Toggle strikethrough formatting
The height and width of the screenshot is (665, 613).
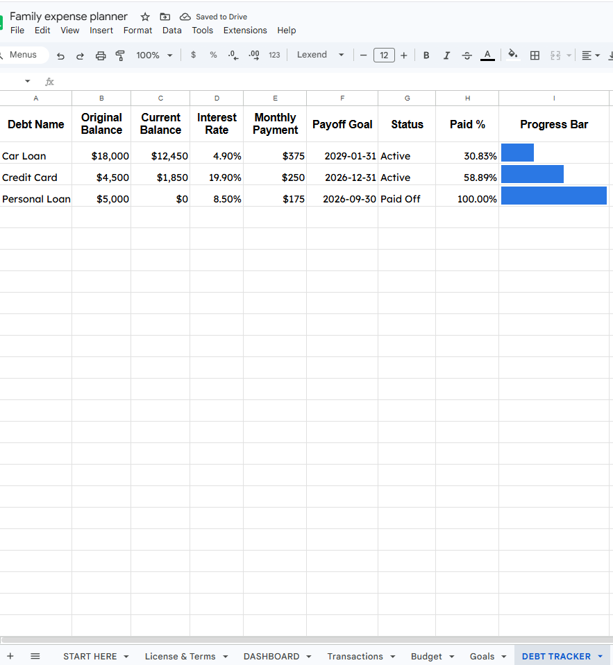point(467,55)
